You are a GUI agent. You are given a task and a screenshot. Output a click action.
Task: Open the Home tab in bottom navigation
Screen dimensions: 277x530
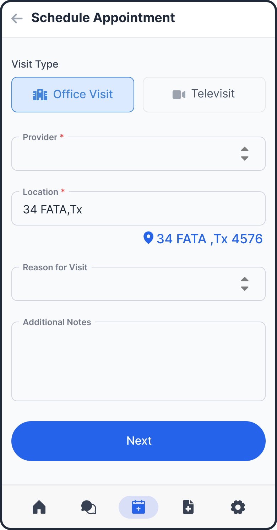coord(39,507)
